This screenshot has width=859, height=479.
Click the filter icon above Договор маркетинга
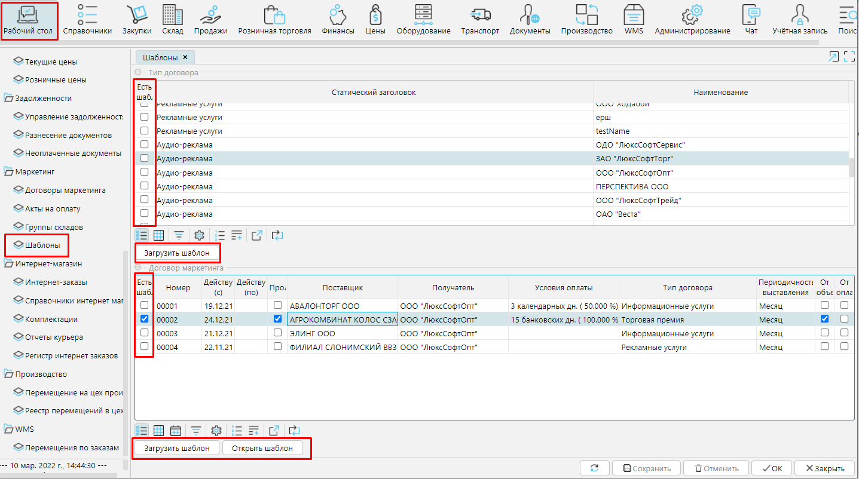coord(179,235)
